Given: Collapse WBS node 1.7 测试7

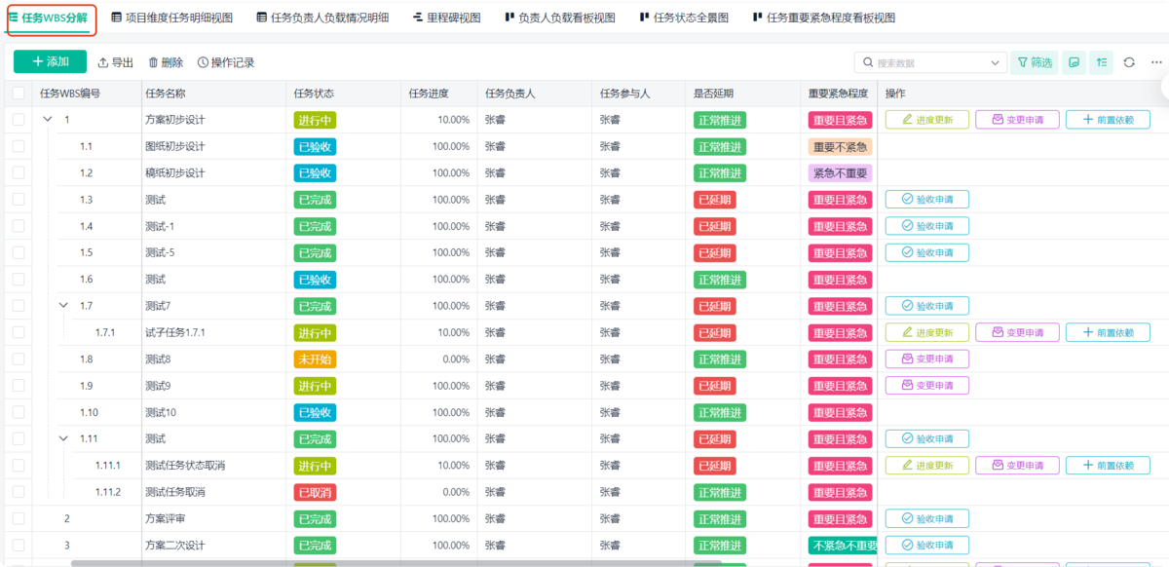Looking at the screenshot, I should point(63,305).
